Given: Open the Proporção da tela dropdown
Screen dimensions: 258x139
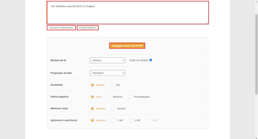Looking at the screenshot, I should click(107, 73).
